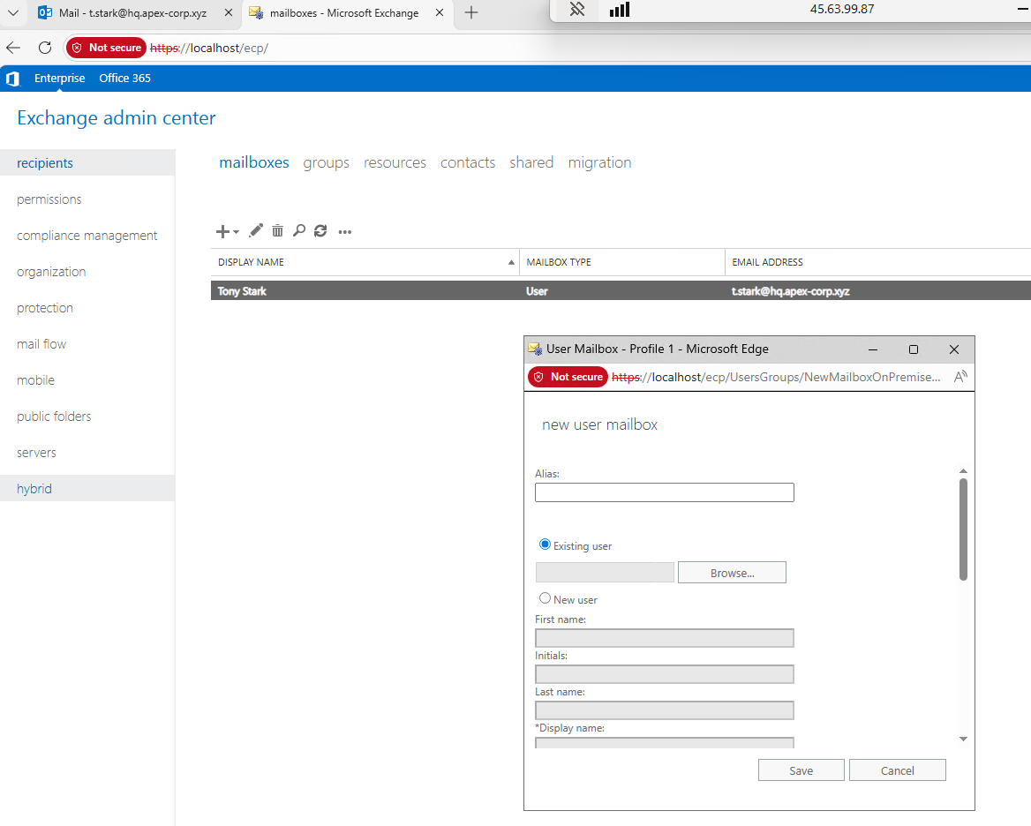Close the Mail t.stark tab
Image resolution: width=1031 pixels, height=826 pixels.
(228, 12)
